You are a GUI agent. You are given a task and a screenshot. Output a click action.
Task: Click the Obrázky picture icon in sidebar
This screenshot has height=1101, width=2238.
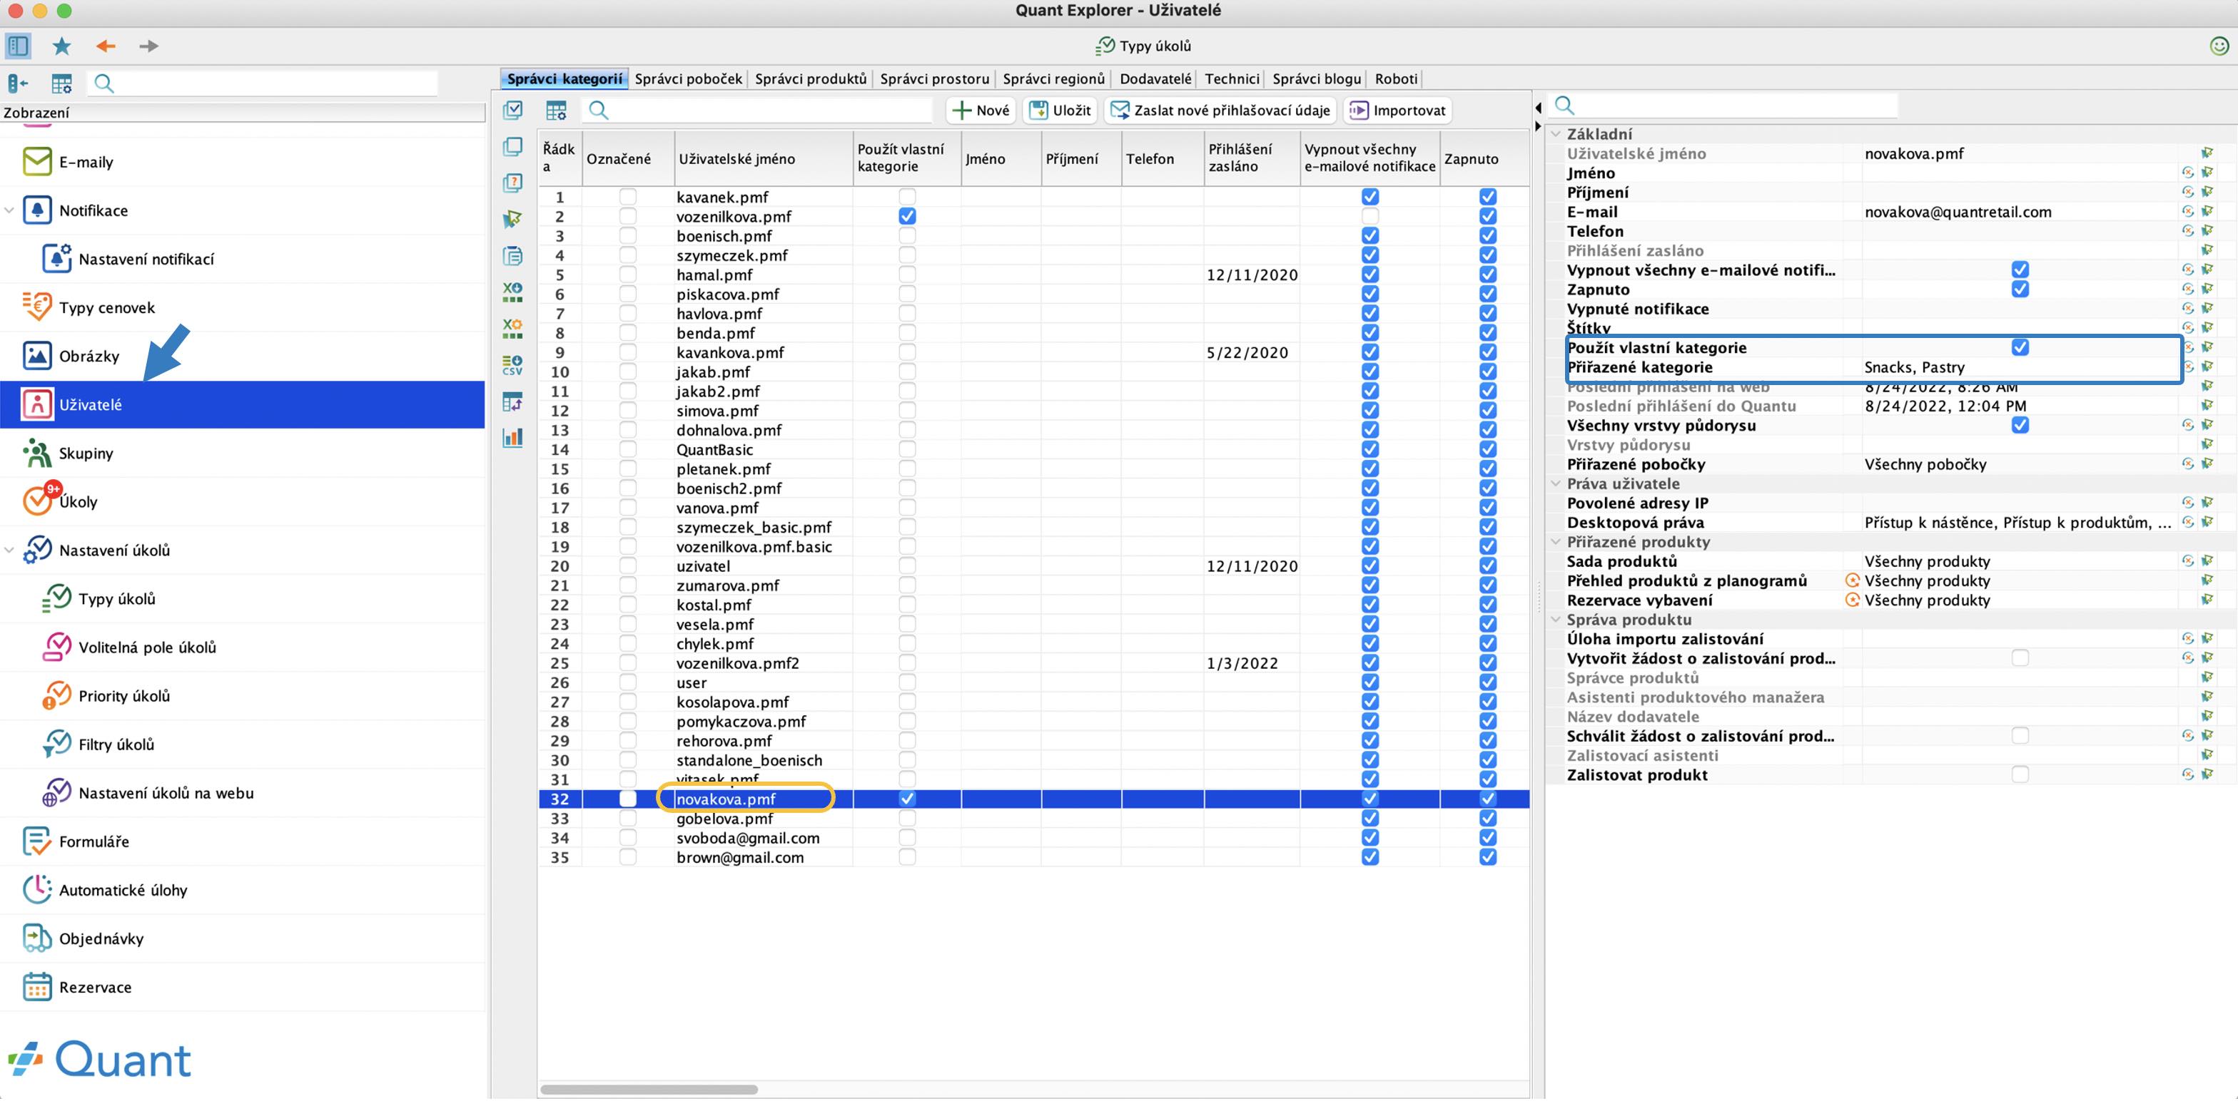[x=36, y=355]
